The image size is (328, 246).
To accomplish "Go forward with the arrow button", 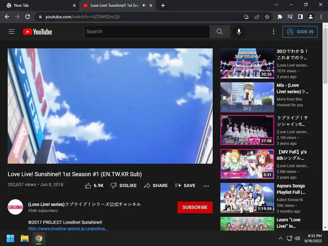I will [x=17, y=17].
